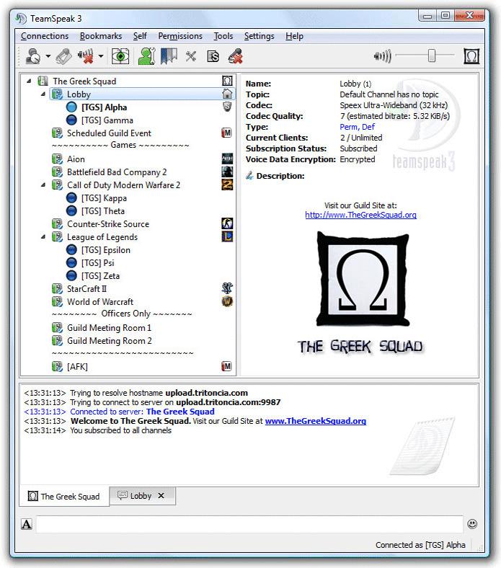Adjust the volume slider handle
501x568 pixels.
(432, 56)
